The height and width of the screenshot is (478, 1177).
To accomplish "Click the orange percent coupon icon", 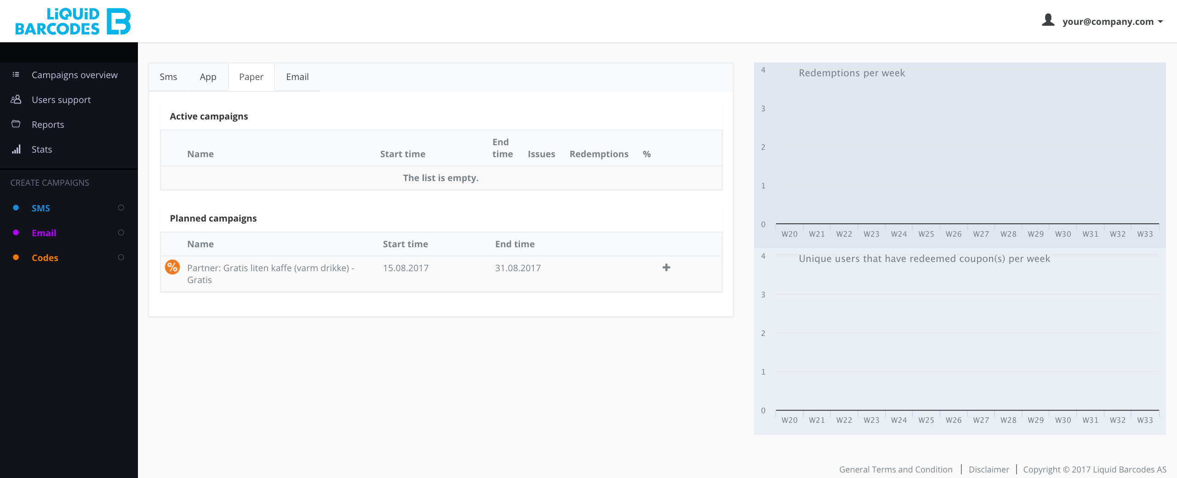I will click(172, 267).
